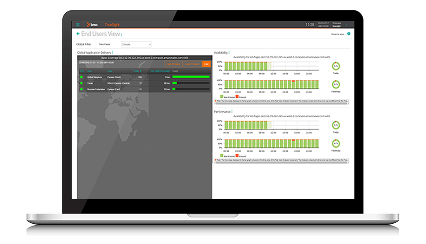426x244 pixels.
Task: Open Global Application Delivery panel menu
Action: (112, 52)
